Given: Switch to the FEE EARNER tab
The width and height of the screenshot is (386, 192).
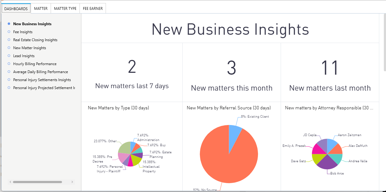Looking at the screenshot, I should tap(93, 8).
